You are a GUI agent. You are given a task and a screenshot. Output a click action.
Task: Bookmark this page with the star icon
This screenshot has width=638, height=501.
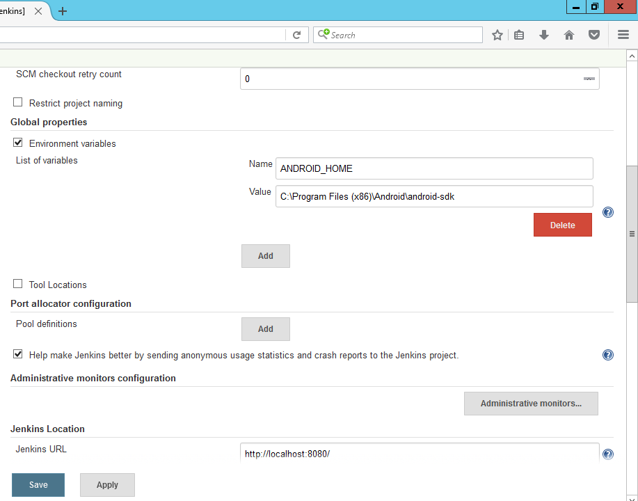[x=497, y=35]
